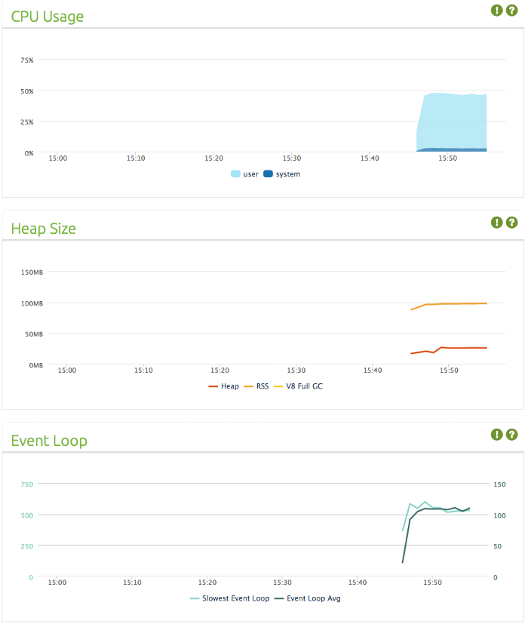Toggle the Event Loop Avg legend entry
Image resolution: width=528 pixels, height=627 pixels.
click(x=308, y=598)
